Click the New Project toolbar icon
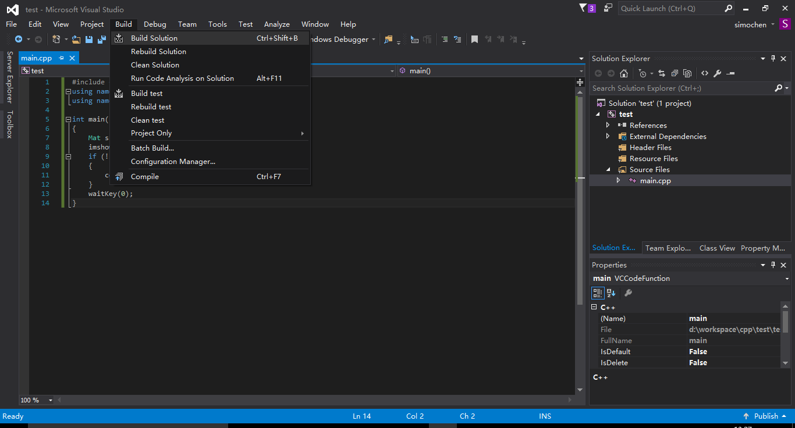 [56, 39]
